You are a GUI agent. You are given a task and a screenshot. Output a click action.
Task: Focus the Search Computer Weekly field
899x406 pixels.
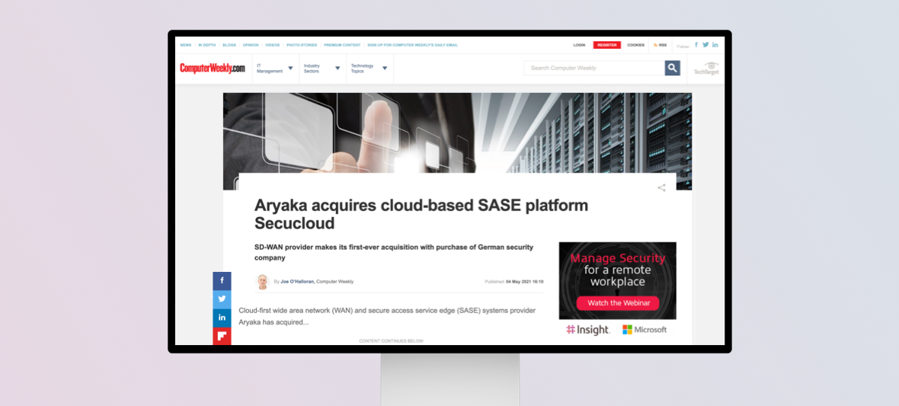[594, 69]
